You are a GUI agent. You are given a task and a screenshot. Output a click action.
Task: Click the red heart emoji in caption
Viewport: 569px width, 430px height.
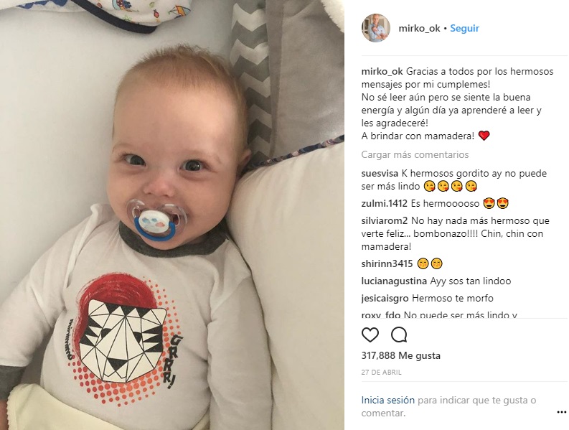tap(484, 136)
